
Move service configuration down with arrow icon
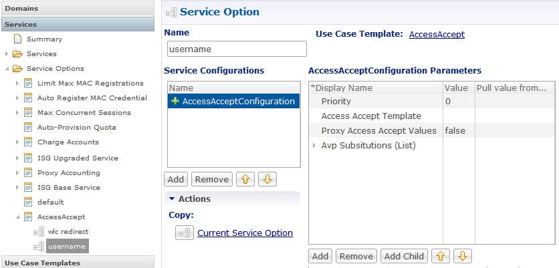coord(267,179)
